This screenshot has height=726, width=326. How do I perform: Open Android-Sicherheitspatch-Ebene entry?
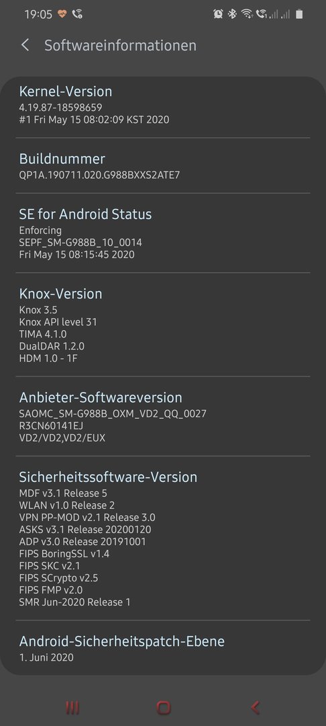pyautogui.click(x=163, y=647)
